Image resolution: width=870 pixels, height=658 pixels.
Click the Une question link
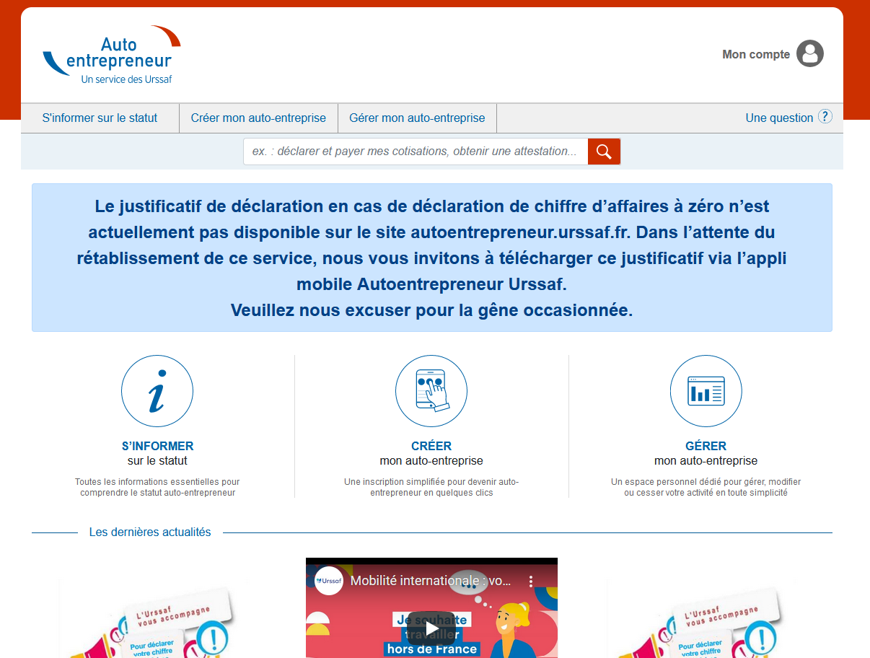click(x=779, y=118)
